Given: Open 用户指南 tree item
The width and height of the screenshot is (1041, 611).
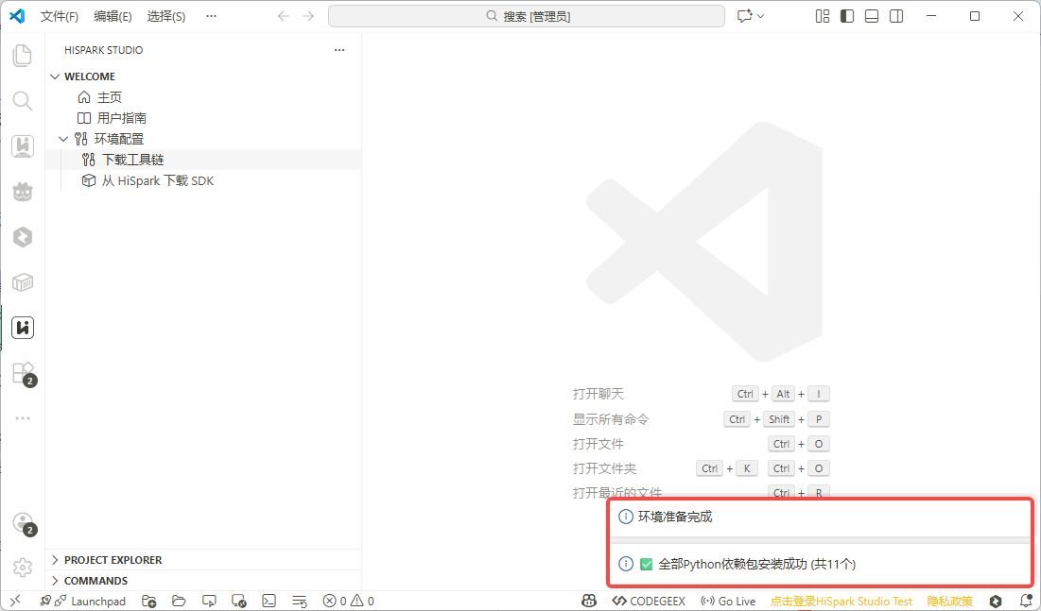Looking at the screenshot, I should 121,118.
